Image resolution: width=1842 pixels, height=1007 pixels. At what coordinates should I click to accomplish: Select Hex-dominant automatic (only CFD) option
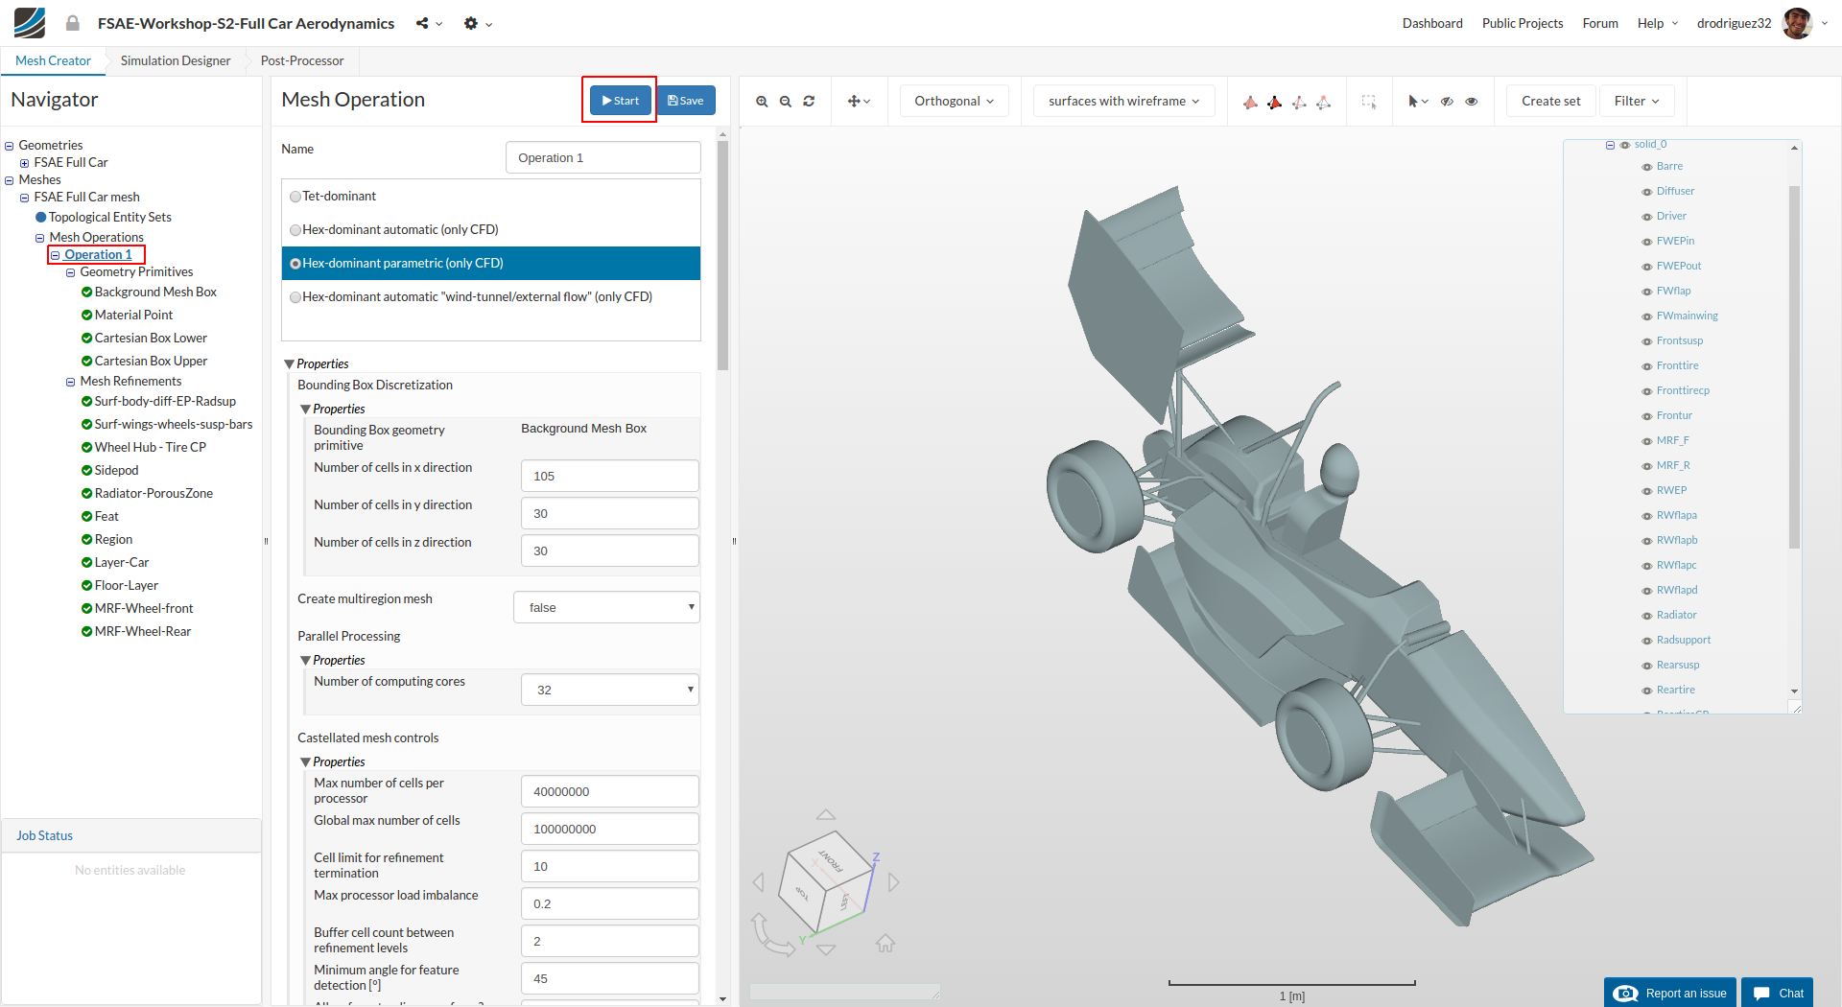pos(295,230)
